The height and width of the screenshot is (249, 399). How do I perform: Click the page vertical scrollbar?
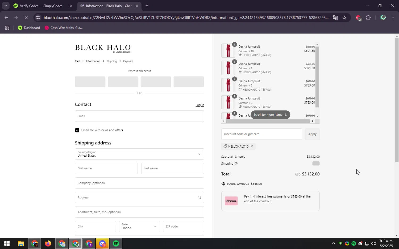click(x=397, y=100)
